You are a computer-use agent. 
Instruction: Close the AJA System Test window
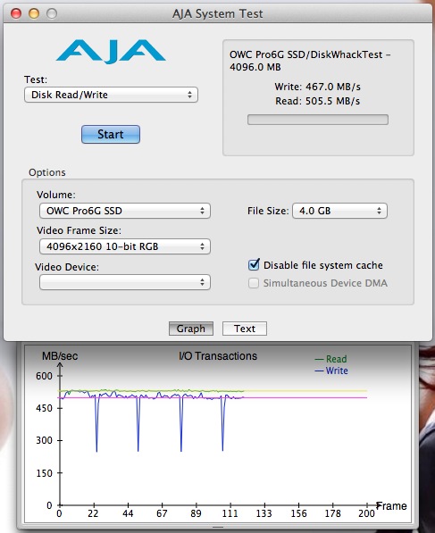coord(16,13)
